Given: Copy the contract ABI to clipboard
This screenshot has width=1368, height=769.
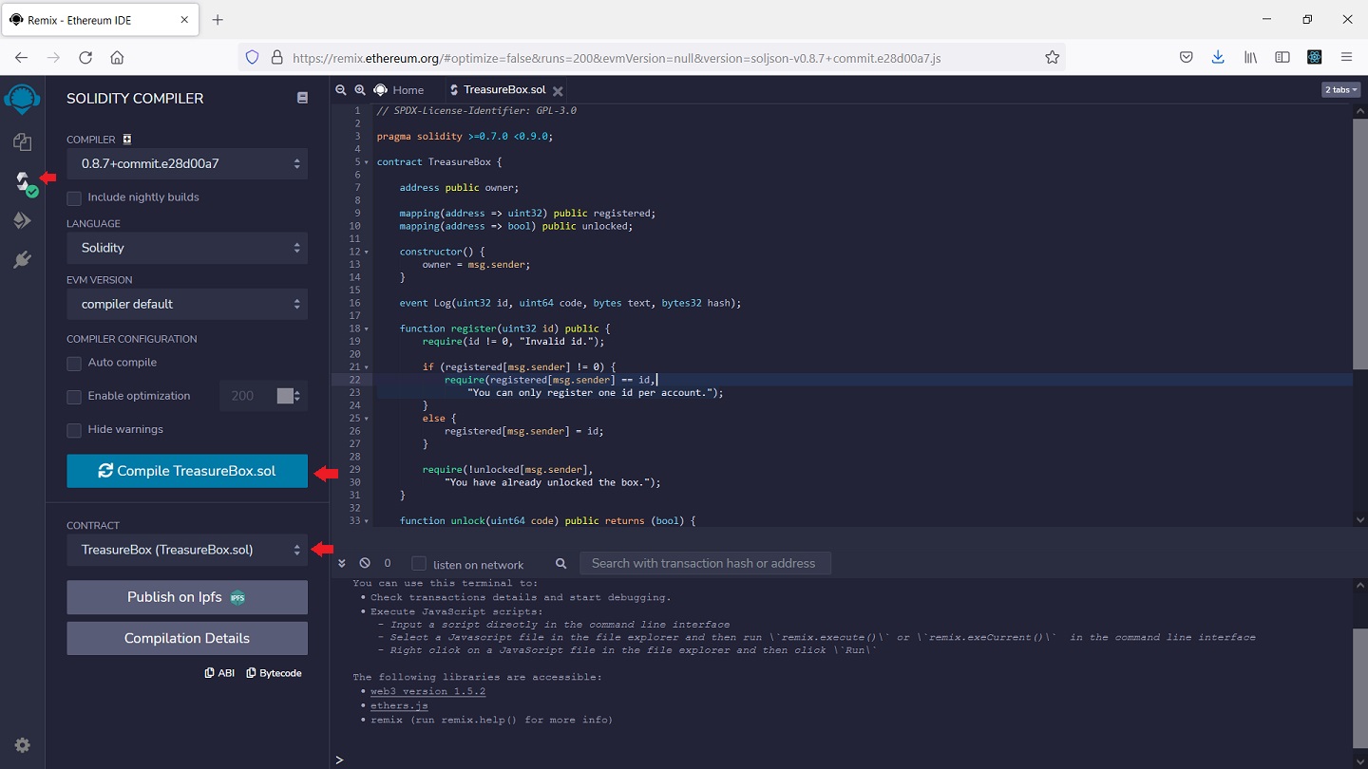Looking at the screenshot, I should coord(219,673).
